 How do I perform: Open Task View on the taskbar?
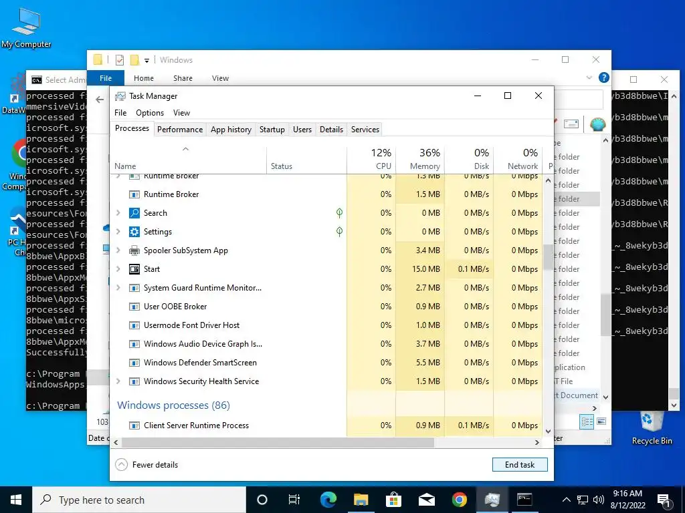(294, 500)
